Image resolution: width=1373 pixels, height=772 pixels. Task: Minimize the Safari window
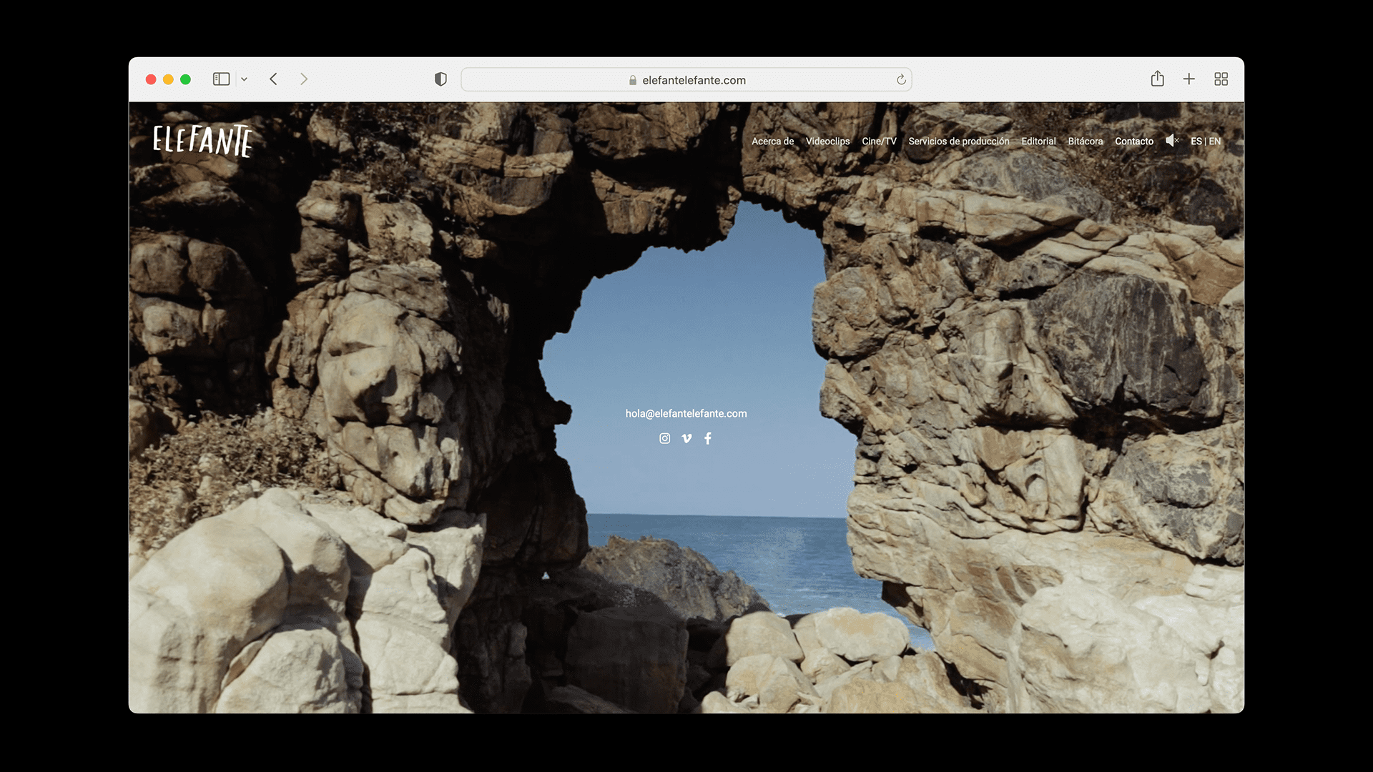tap(168, 79)
